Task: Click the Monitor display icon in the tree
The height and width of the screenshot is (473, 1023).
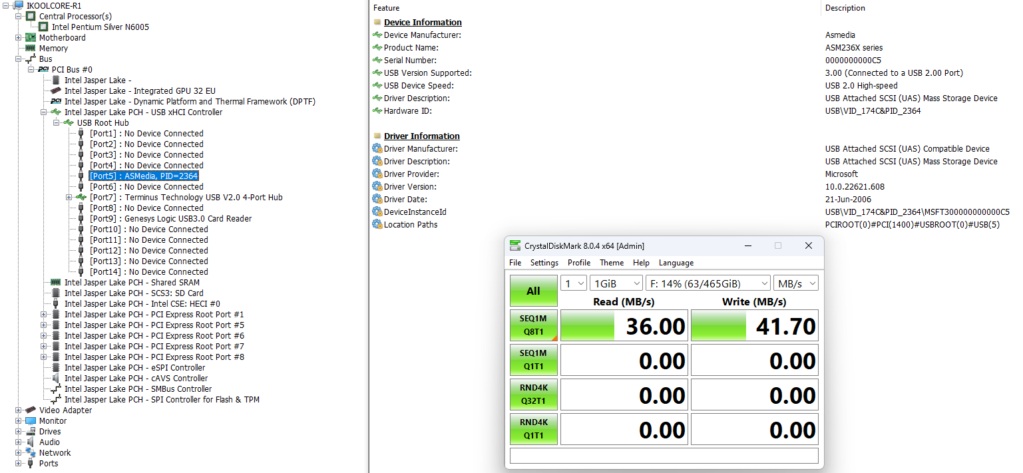Action: click(31, 420)
